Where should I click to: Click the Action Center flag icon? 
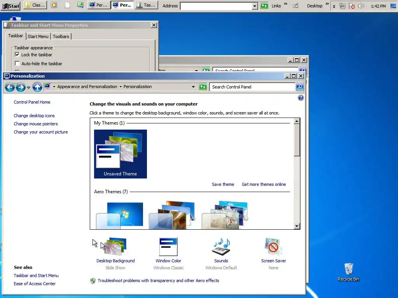(x=351, y=6)
